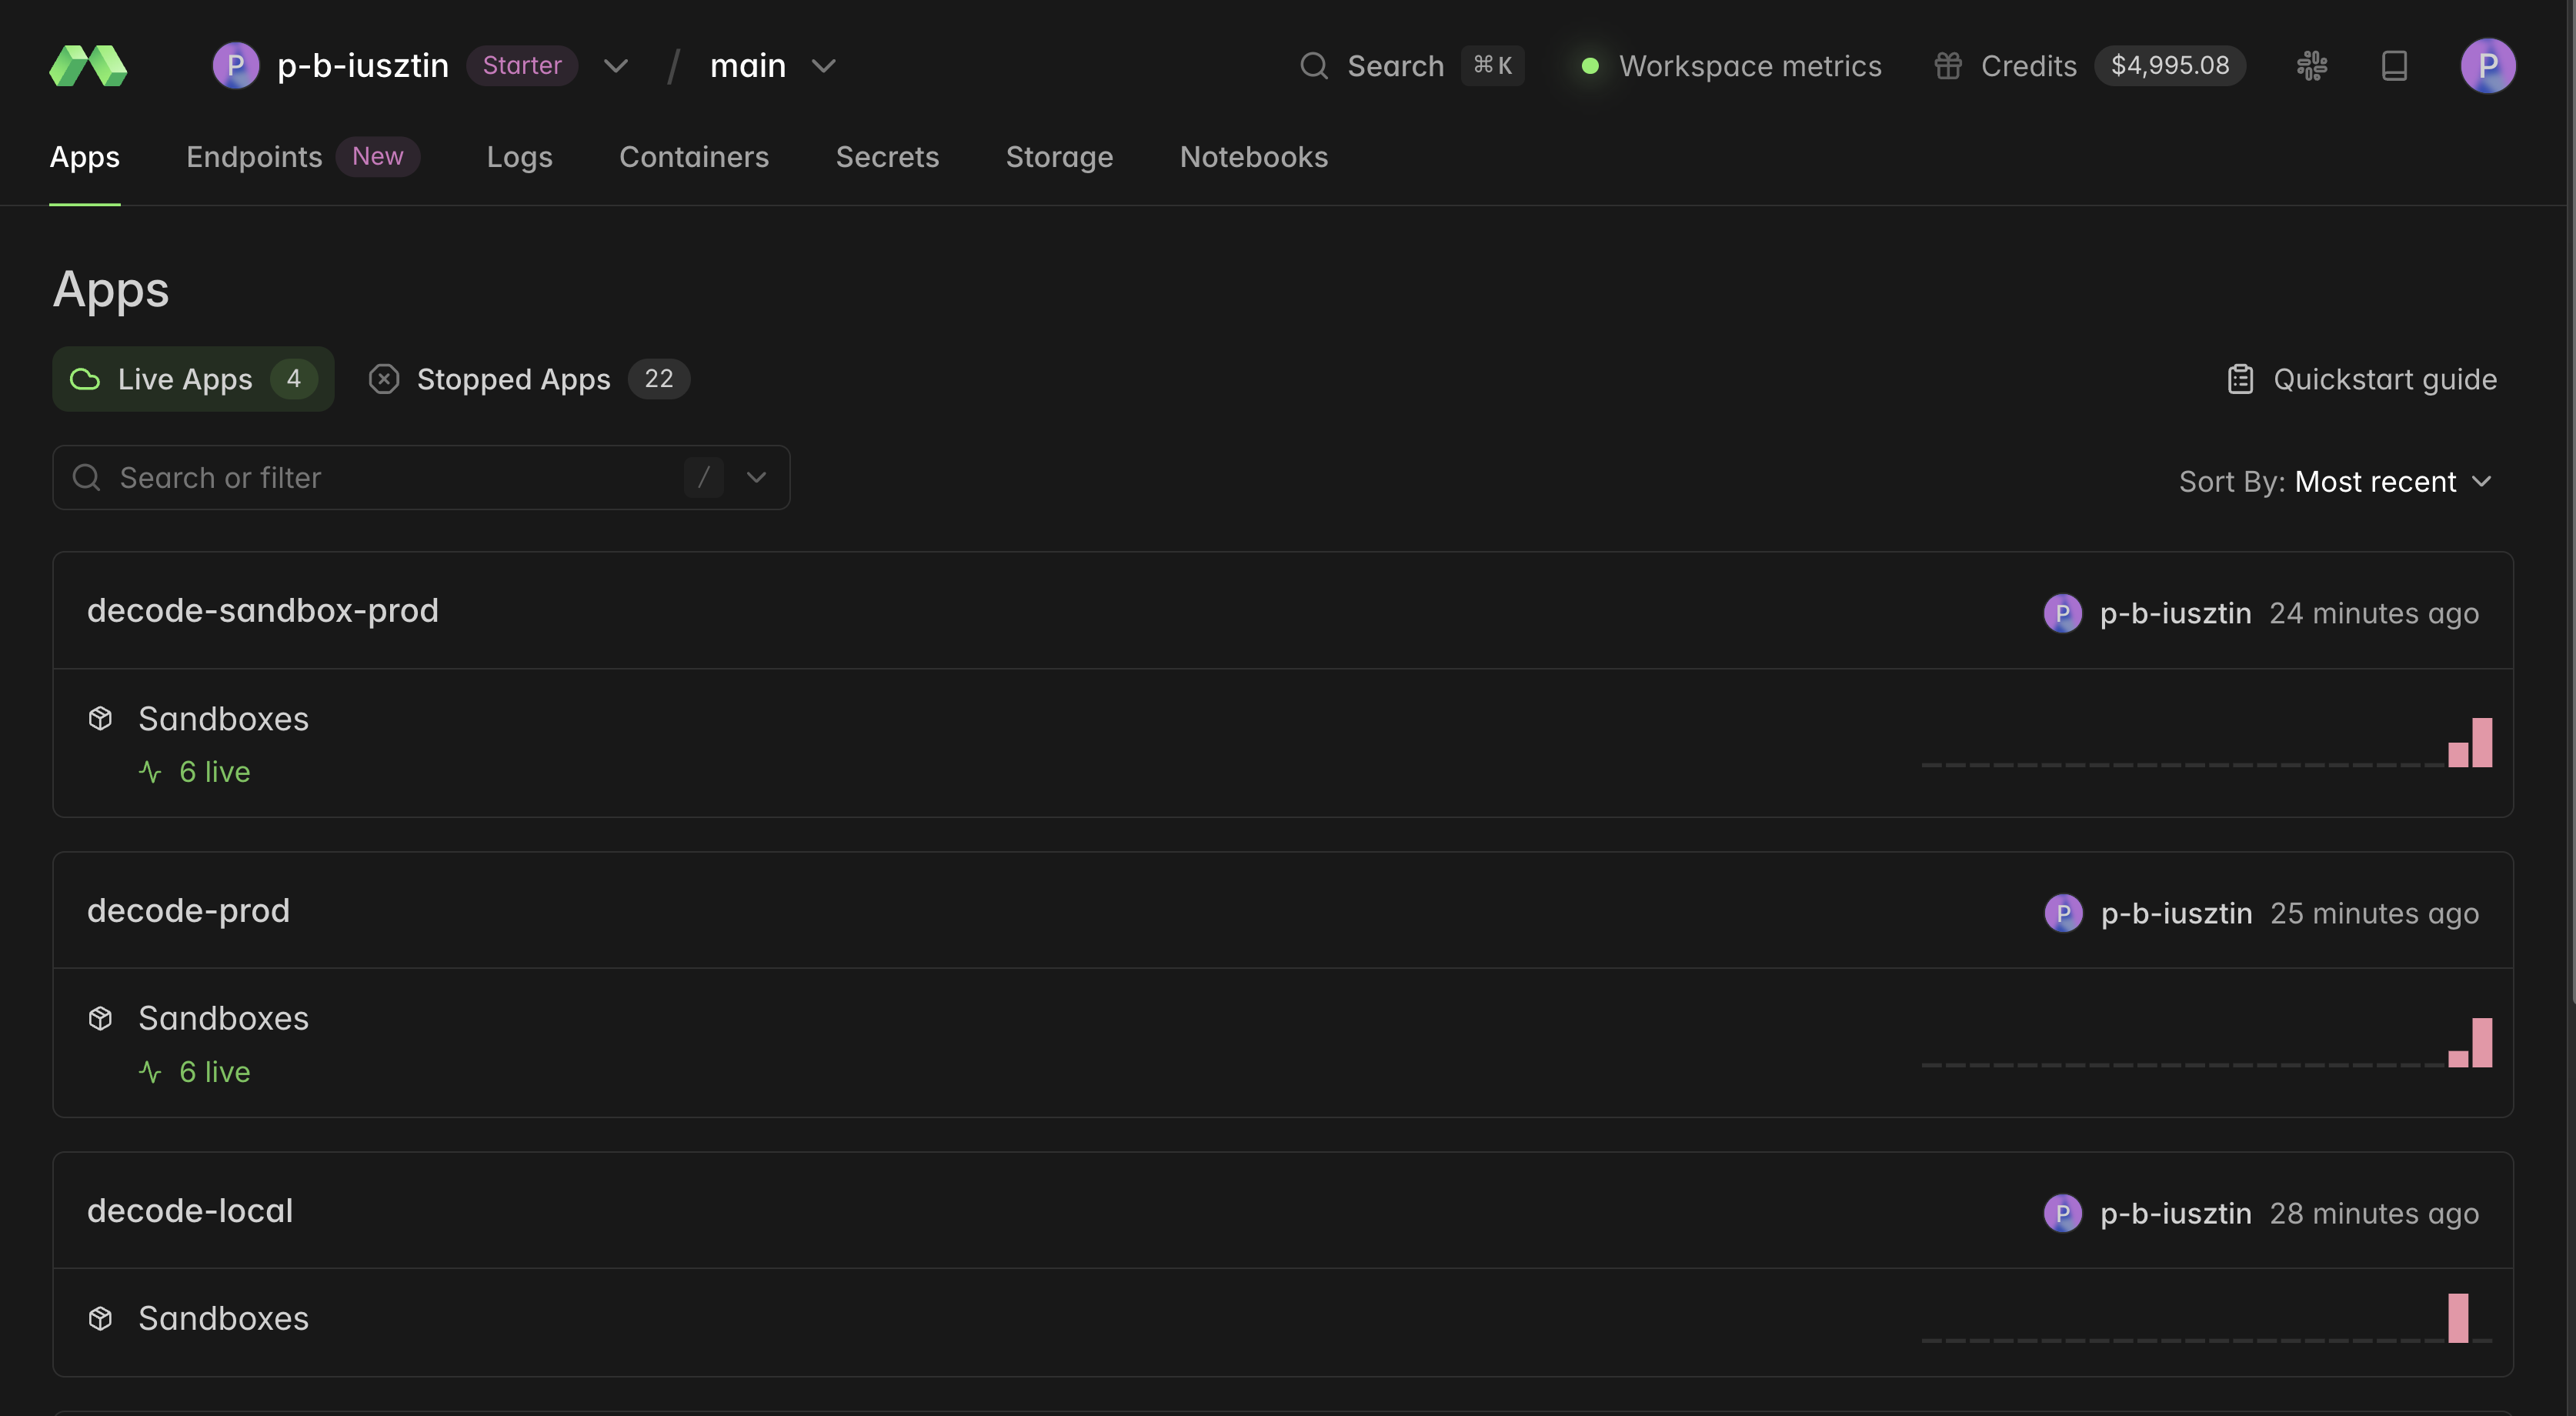This screenshot has width=2576, height=1416.
Task: Click the user avatar on decode-prod row
Action: tap(2064, 913)
